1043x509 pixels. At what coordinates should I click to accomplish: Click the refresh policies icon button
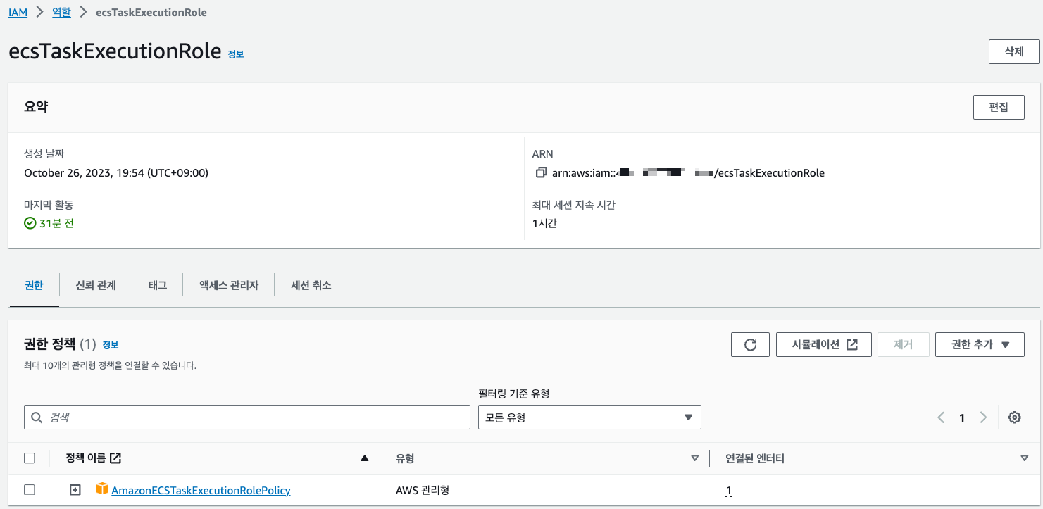(750, 344)
